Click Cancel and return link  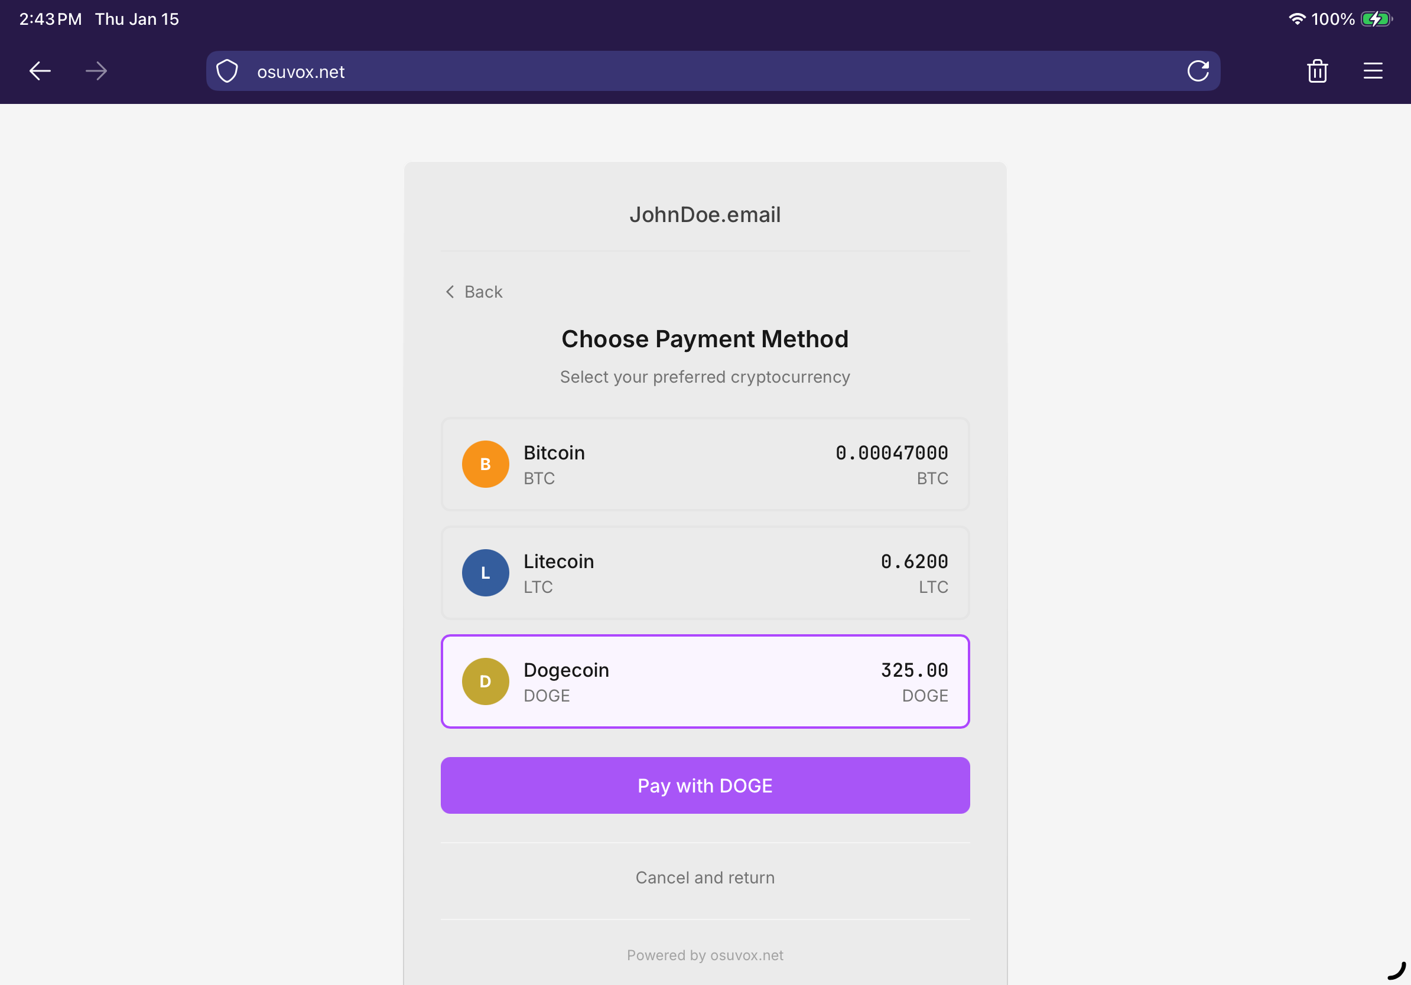tap(705, 878)
